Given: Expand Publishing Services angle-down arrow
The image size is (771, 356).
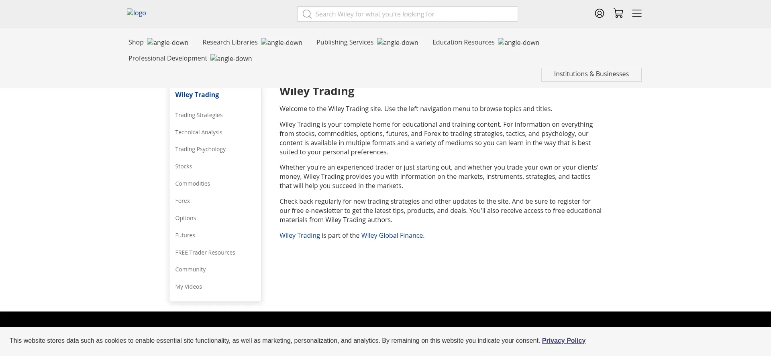Looking at the screenshot, I should [x=398, y=42].
